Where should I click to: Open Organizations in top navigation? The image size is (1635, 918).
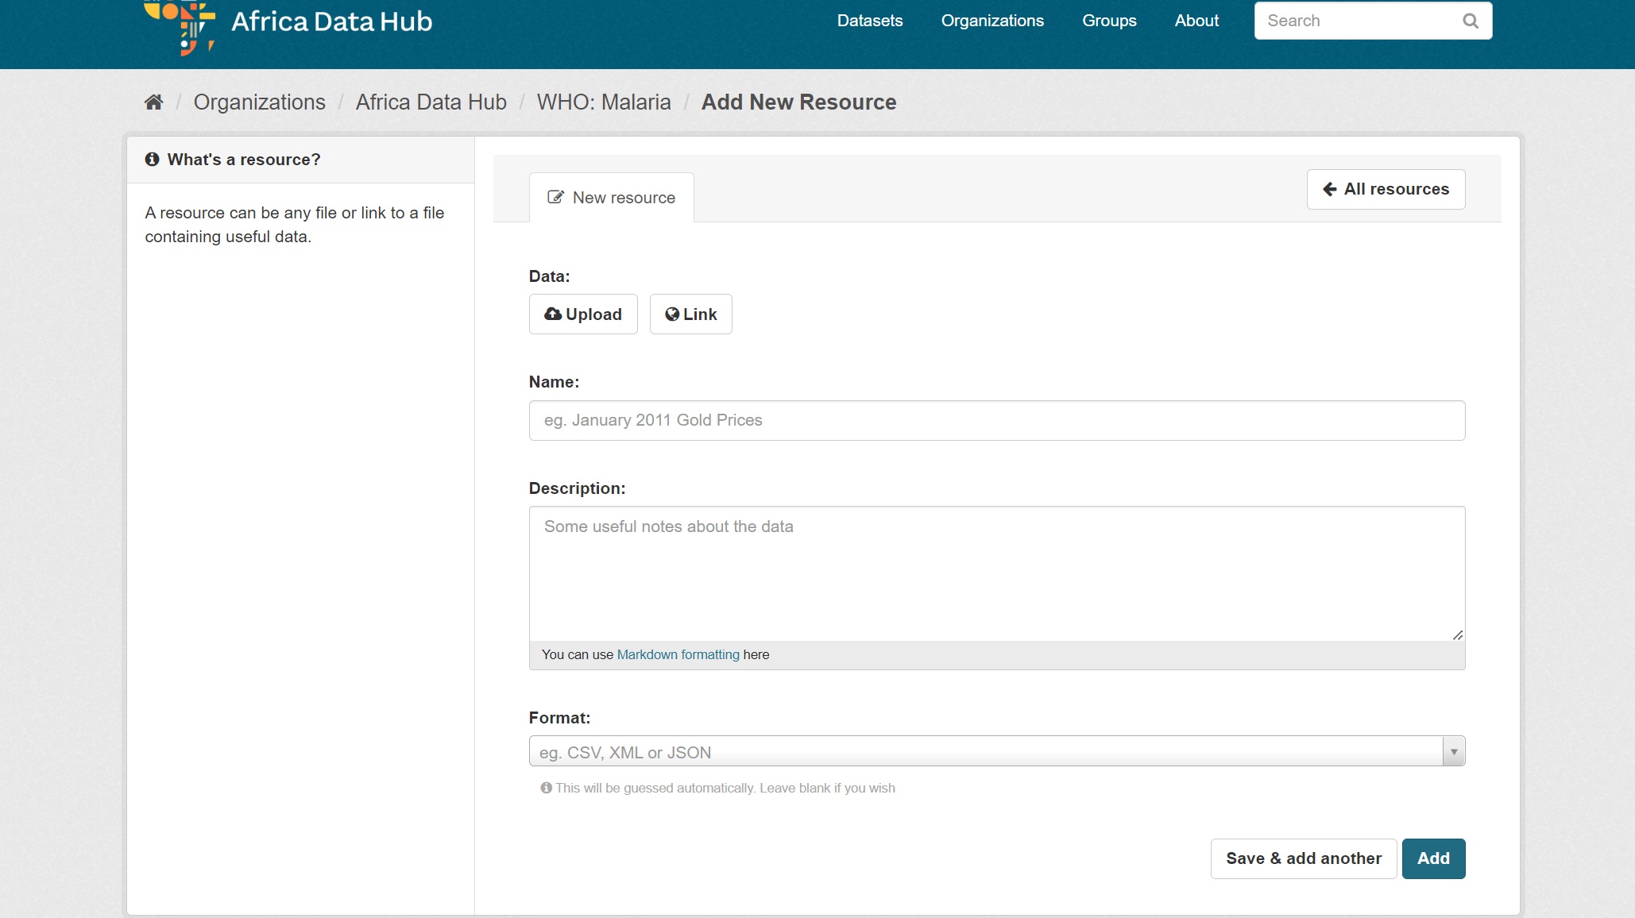(992, 21)
